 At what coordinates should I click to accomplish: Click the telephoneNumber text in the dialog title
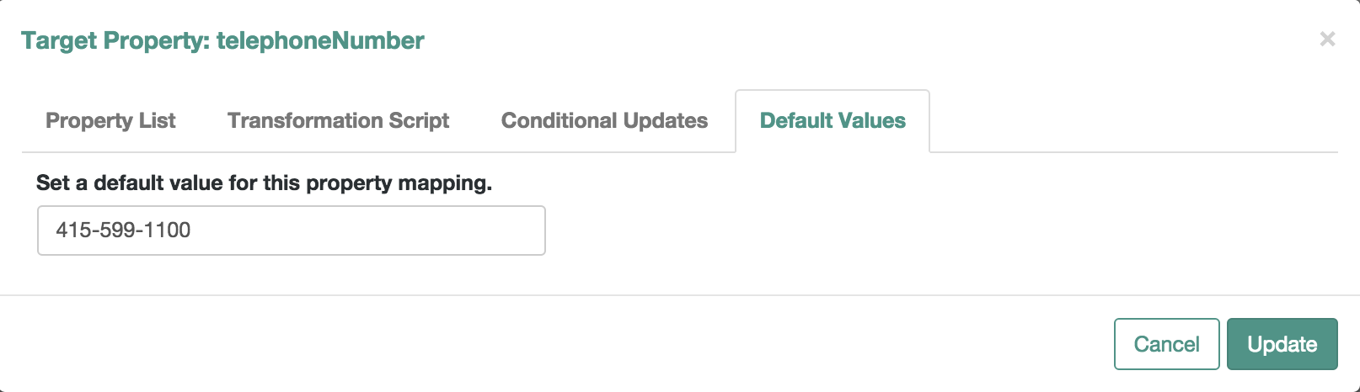click(320, 40)
